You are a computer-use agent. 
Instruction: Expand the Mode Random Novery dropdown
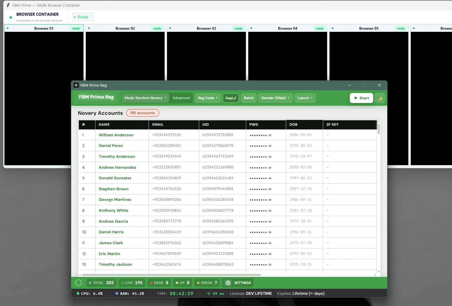click(145, 98)
